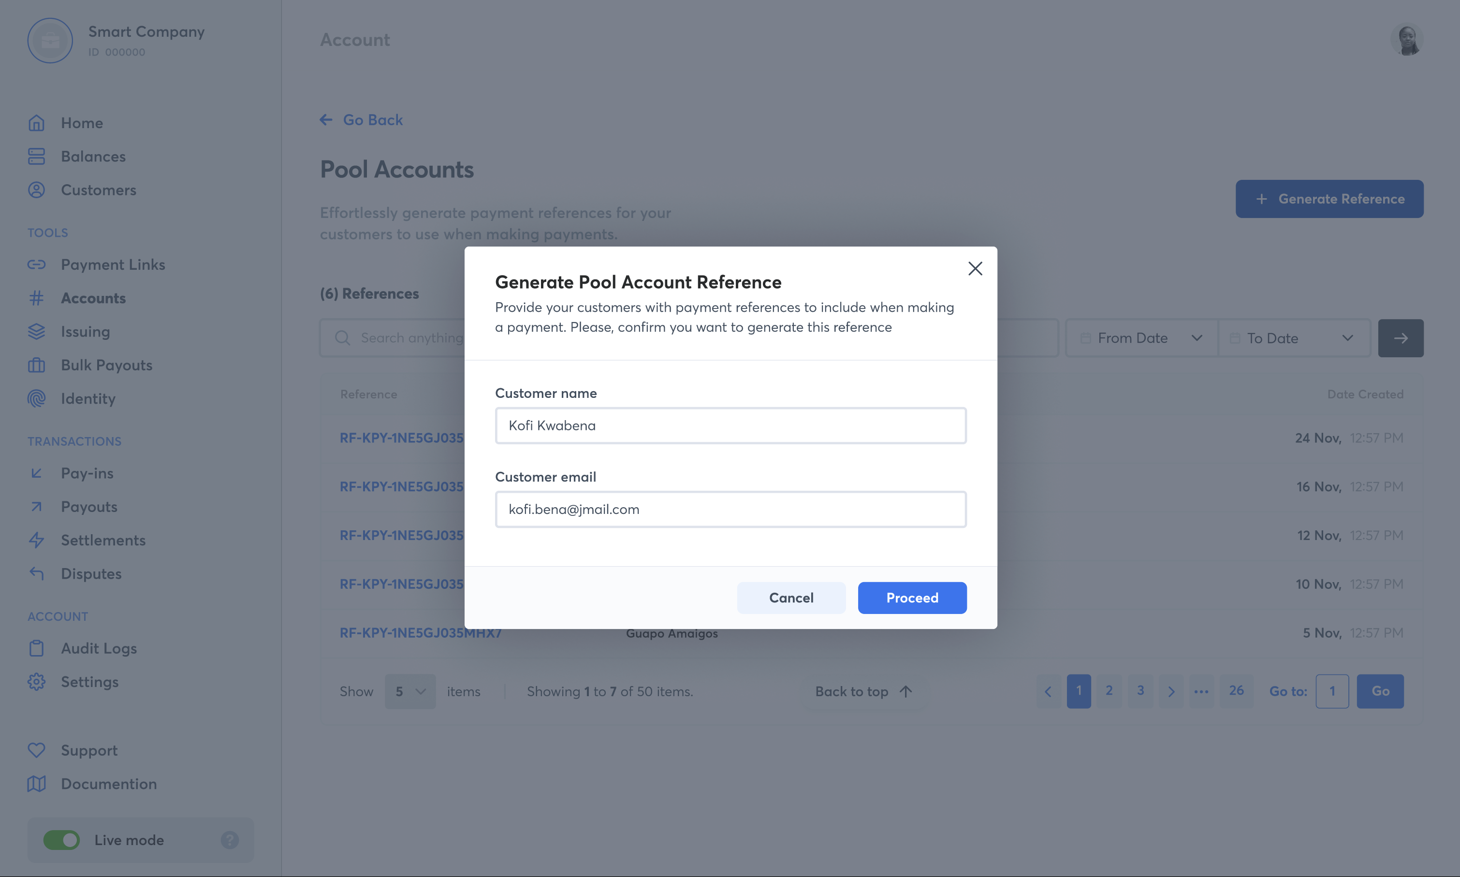1460x877 pixels.
Task: Open the Balances page
Action: click(x=93, y=157)
